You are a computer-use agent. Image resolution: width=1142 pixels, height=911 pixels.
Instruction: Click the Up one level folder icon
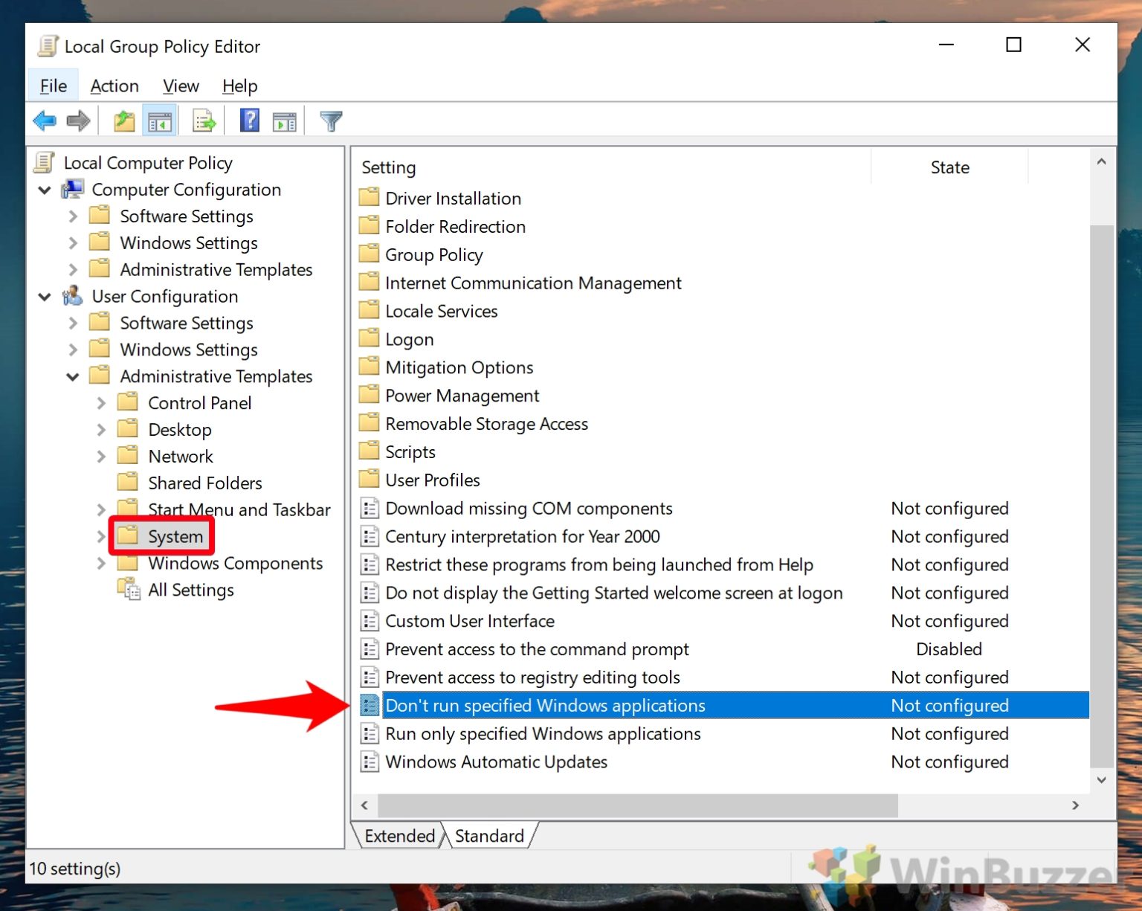123,120
